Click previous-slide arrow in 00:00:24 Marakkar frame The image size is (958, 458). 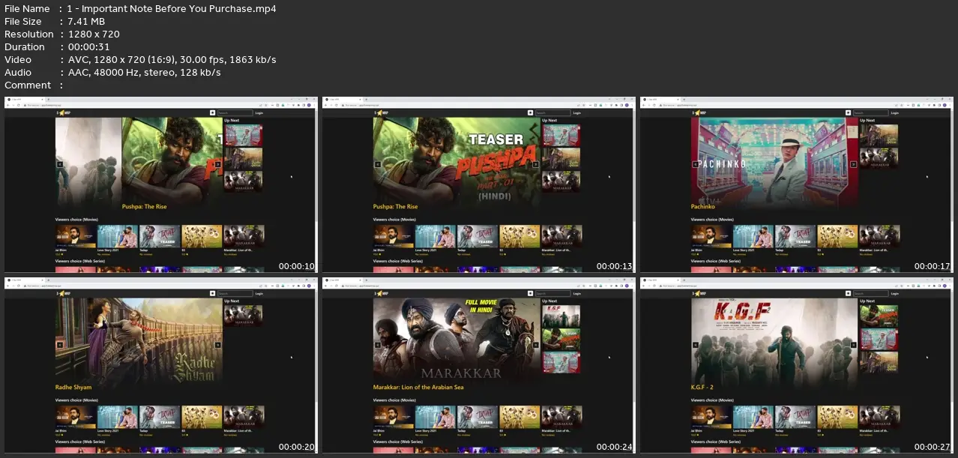(x=378, y=345)
